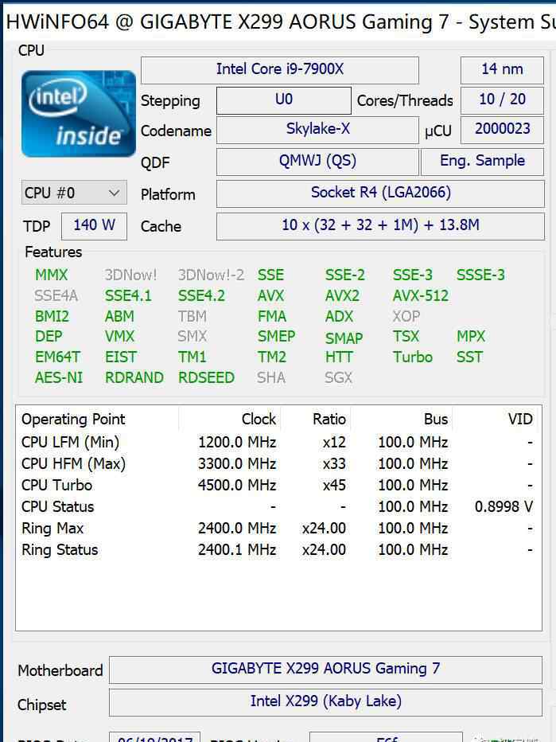Click the EIST feature label
Viewport: 556px width, 742px height.
click(x=121, y=357)
